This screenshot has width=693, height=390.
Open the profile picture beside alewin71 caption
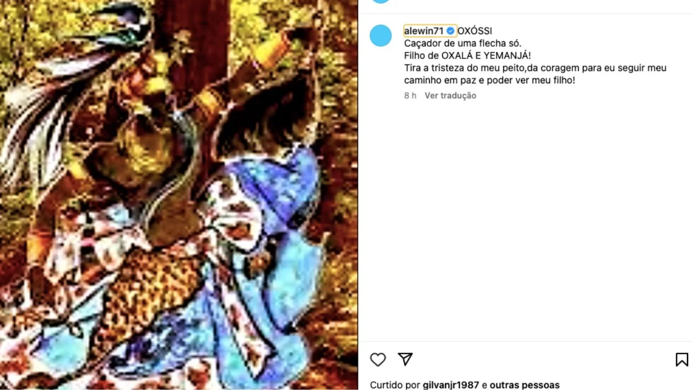(x=381, y=36)
